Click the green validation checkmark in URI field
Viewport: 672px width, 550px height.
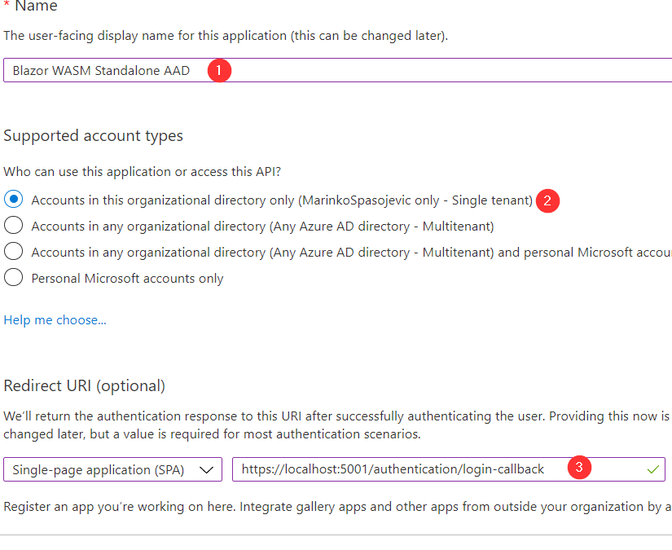pyautogui.click(x=652, y=469)
